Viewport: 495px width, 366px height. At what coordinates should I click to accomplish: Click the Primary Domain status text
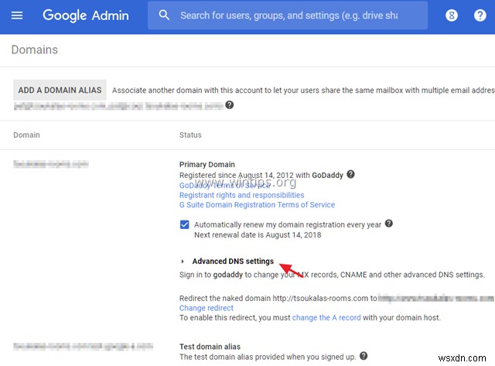point(207,165)
